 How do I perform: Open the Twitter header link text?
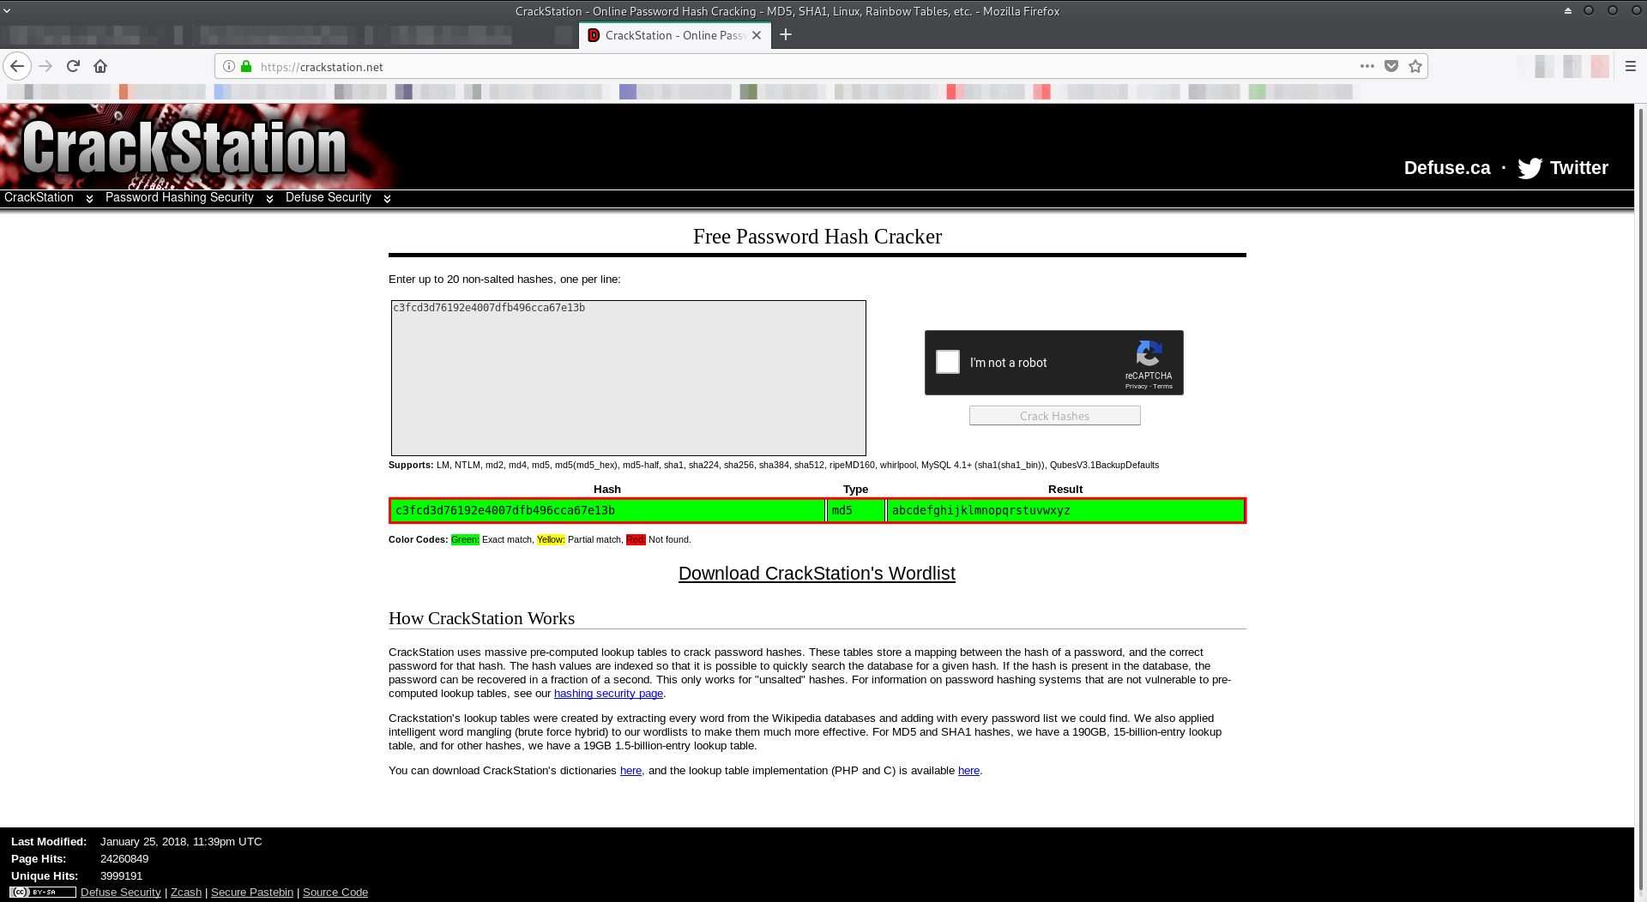click(1578, 168)
